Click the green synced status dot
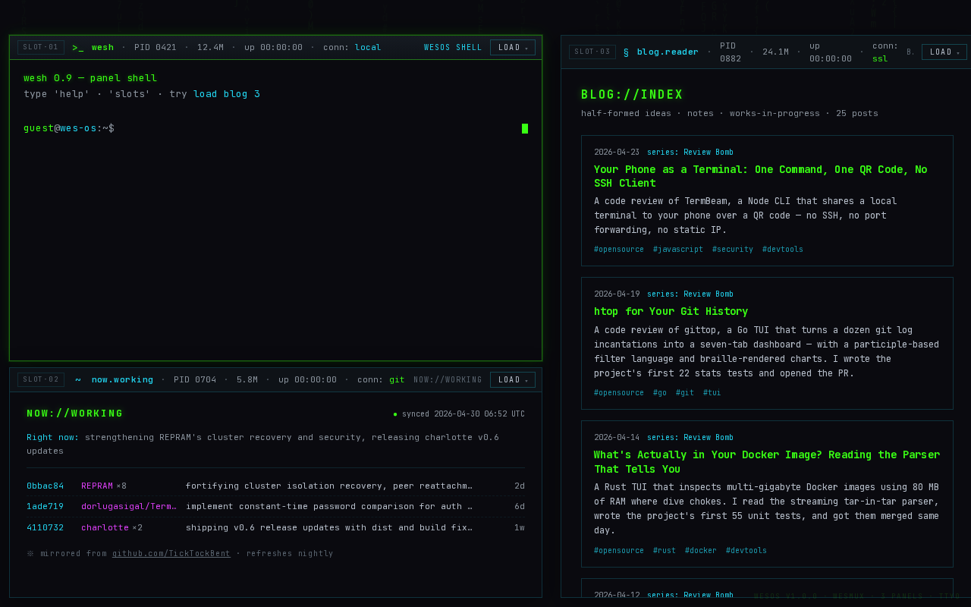Image resolution: width=971 pixels, height=607 pixels. point(395,414)
